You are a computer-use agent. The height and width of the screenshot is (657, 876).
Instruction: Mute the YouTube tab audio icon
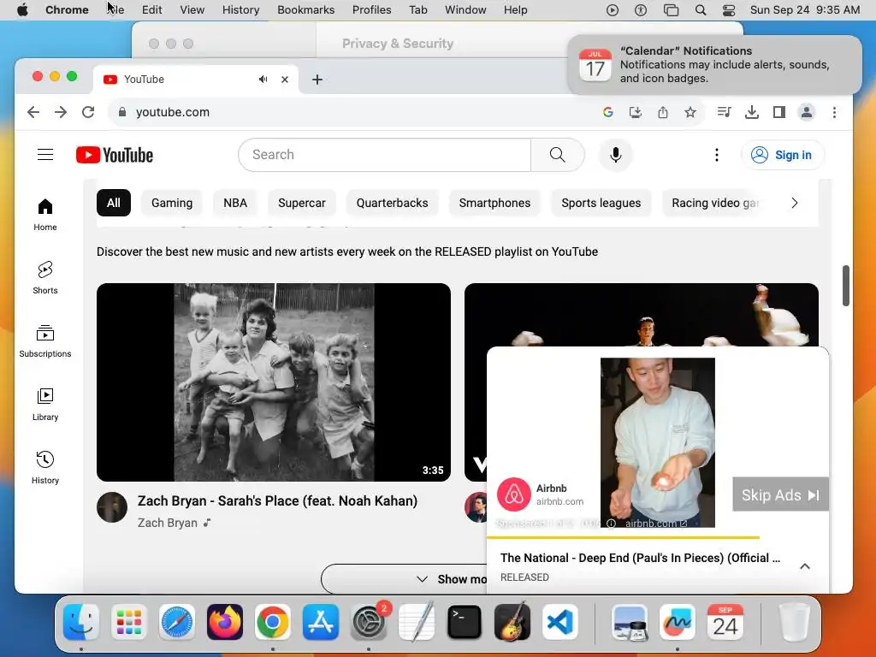(263, 80)
